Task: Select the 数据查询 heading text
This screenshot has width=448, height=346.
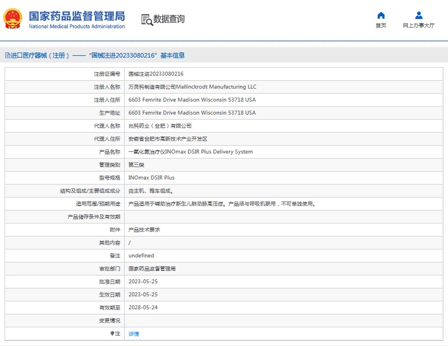Action: tap(169, 19)
